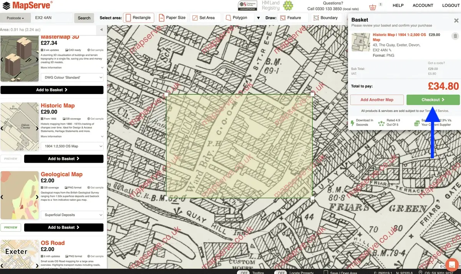Image resolution: width=461 pixels, height=274 pixels.
Task: Preview the Historic Map
Action: point(11,158)
